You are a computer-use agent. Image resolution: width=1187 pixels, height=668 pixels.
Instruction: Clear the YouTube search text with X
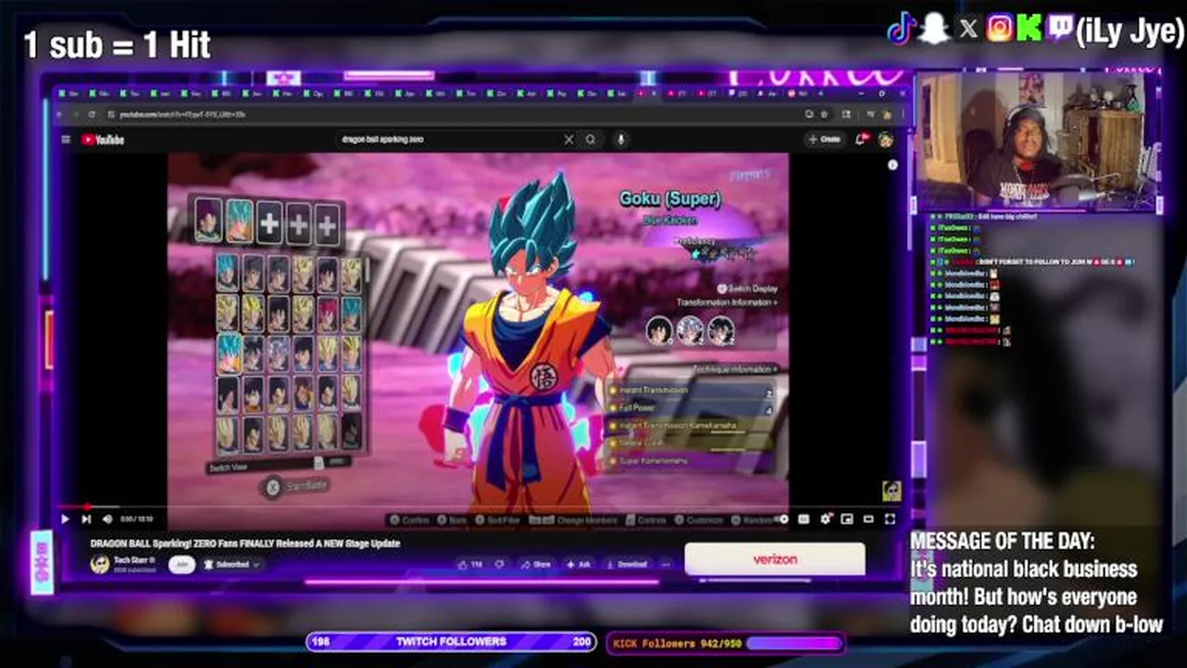coord(568,139)
